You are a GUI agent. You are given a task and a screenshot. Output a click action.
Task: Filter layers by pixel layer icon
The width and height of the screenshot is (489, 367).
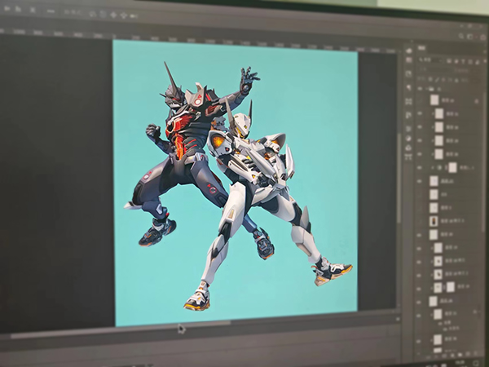click(448, 61)
